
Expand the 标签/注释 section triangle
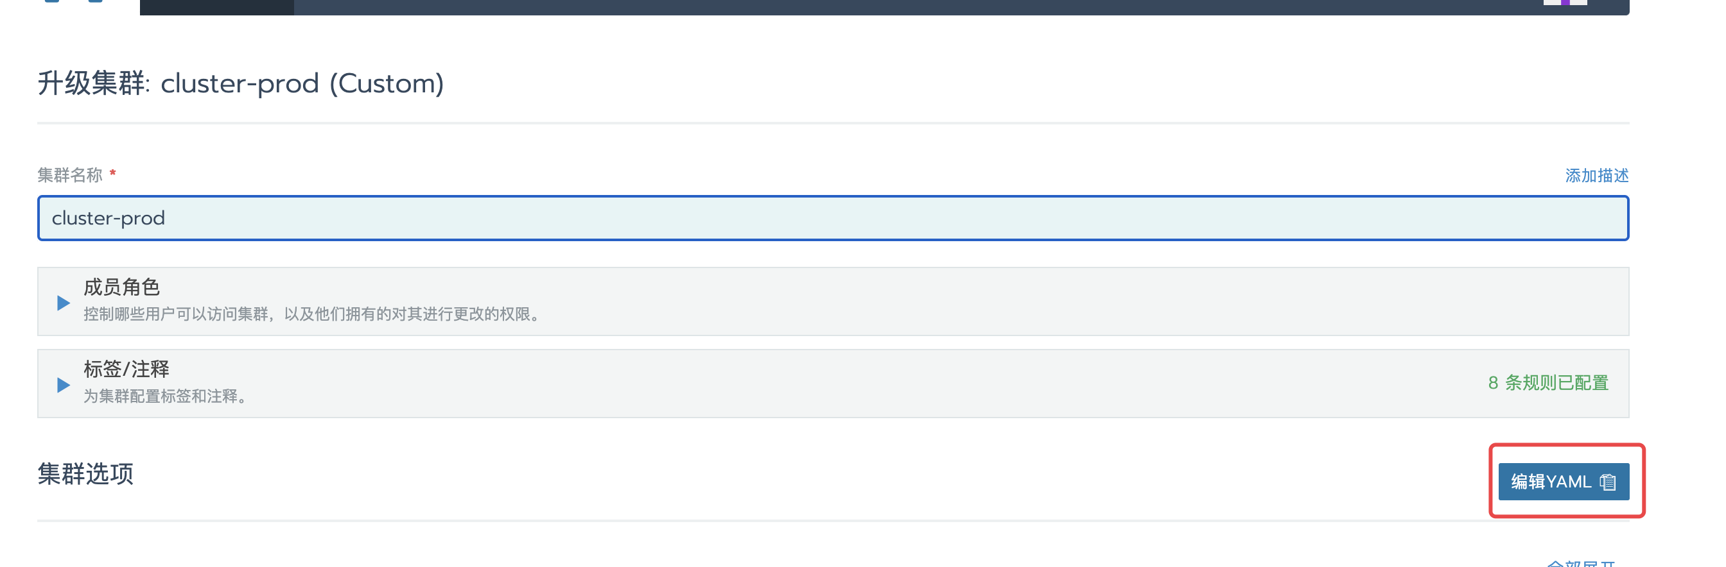coord(64,385)
